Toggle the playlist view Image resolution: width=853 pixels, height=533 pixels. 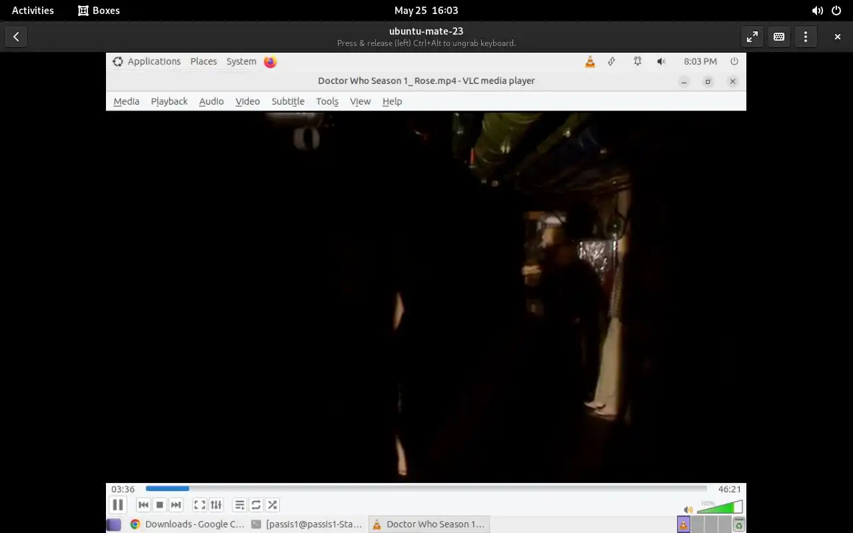[240, 505]
